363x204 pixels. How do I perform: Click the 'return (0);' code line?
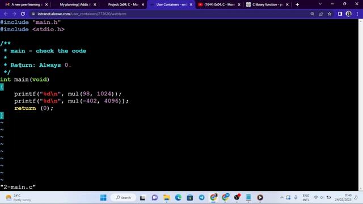coord(33,108)
